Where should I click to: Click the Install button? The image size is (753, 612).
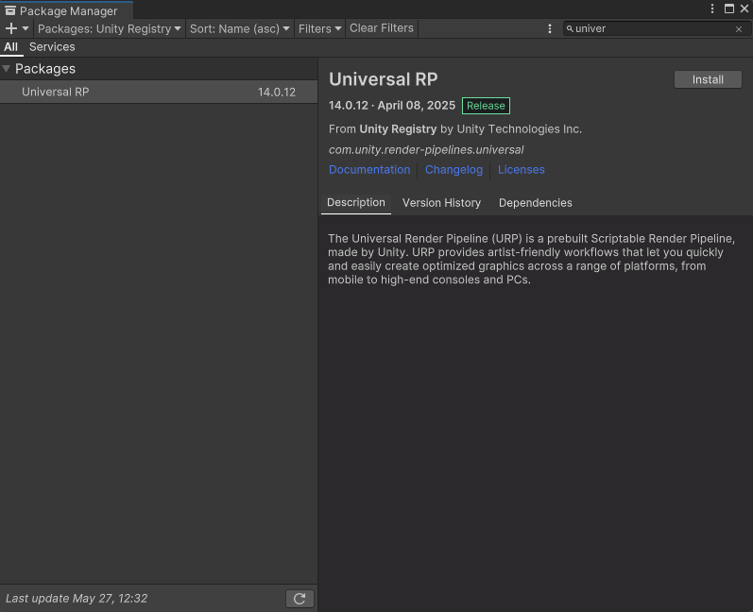pyautogui.click(x=708, y=79)
